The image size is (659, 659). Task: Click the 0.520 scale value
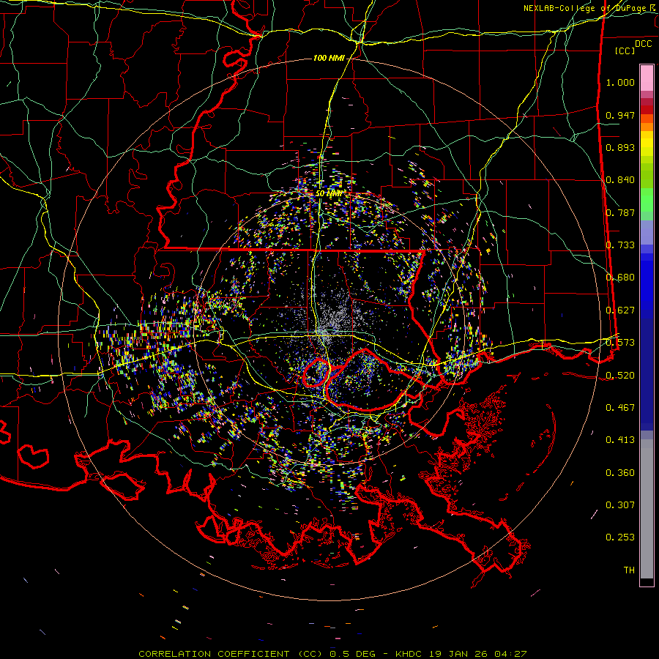[620, 375]
